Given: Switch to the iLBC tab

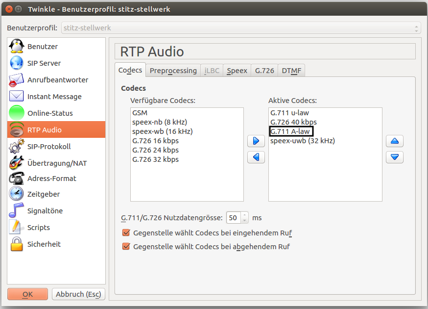Looking at the screenshot, I should 212,71.
